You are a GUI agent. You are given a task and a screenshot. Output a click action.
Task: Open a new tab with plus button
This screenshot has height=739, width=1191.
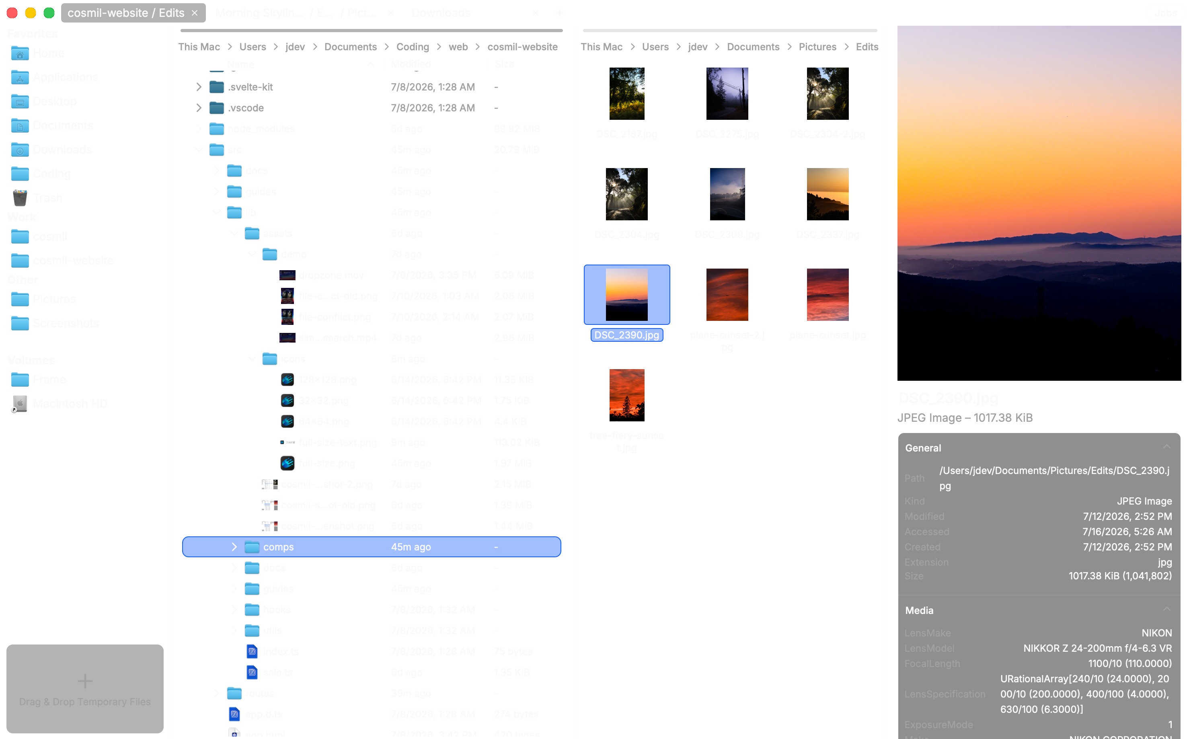coord(559,13)
